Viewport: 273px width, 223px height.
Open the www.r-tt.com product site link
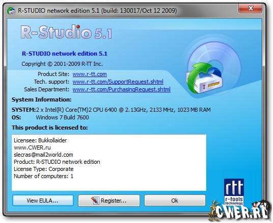click(x=90, y=74)
